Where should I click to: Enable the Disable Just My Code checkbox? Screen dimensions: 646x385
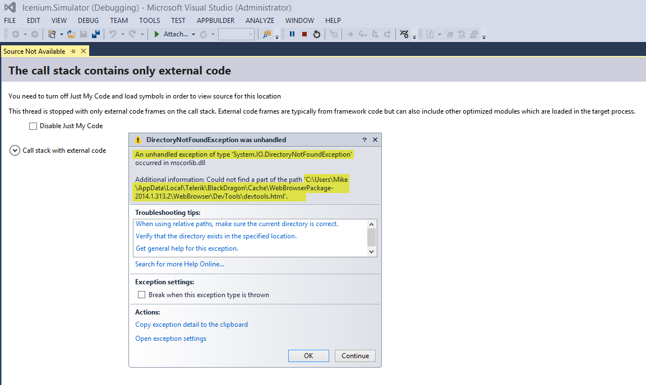[33, 126]
